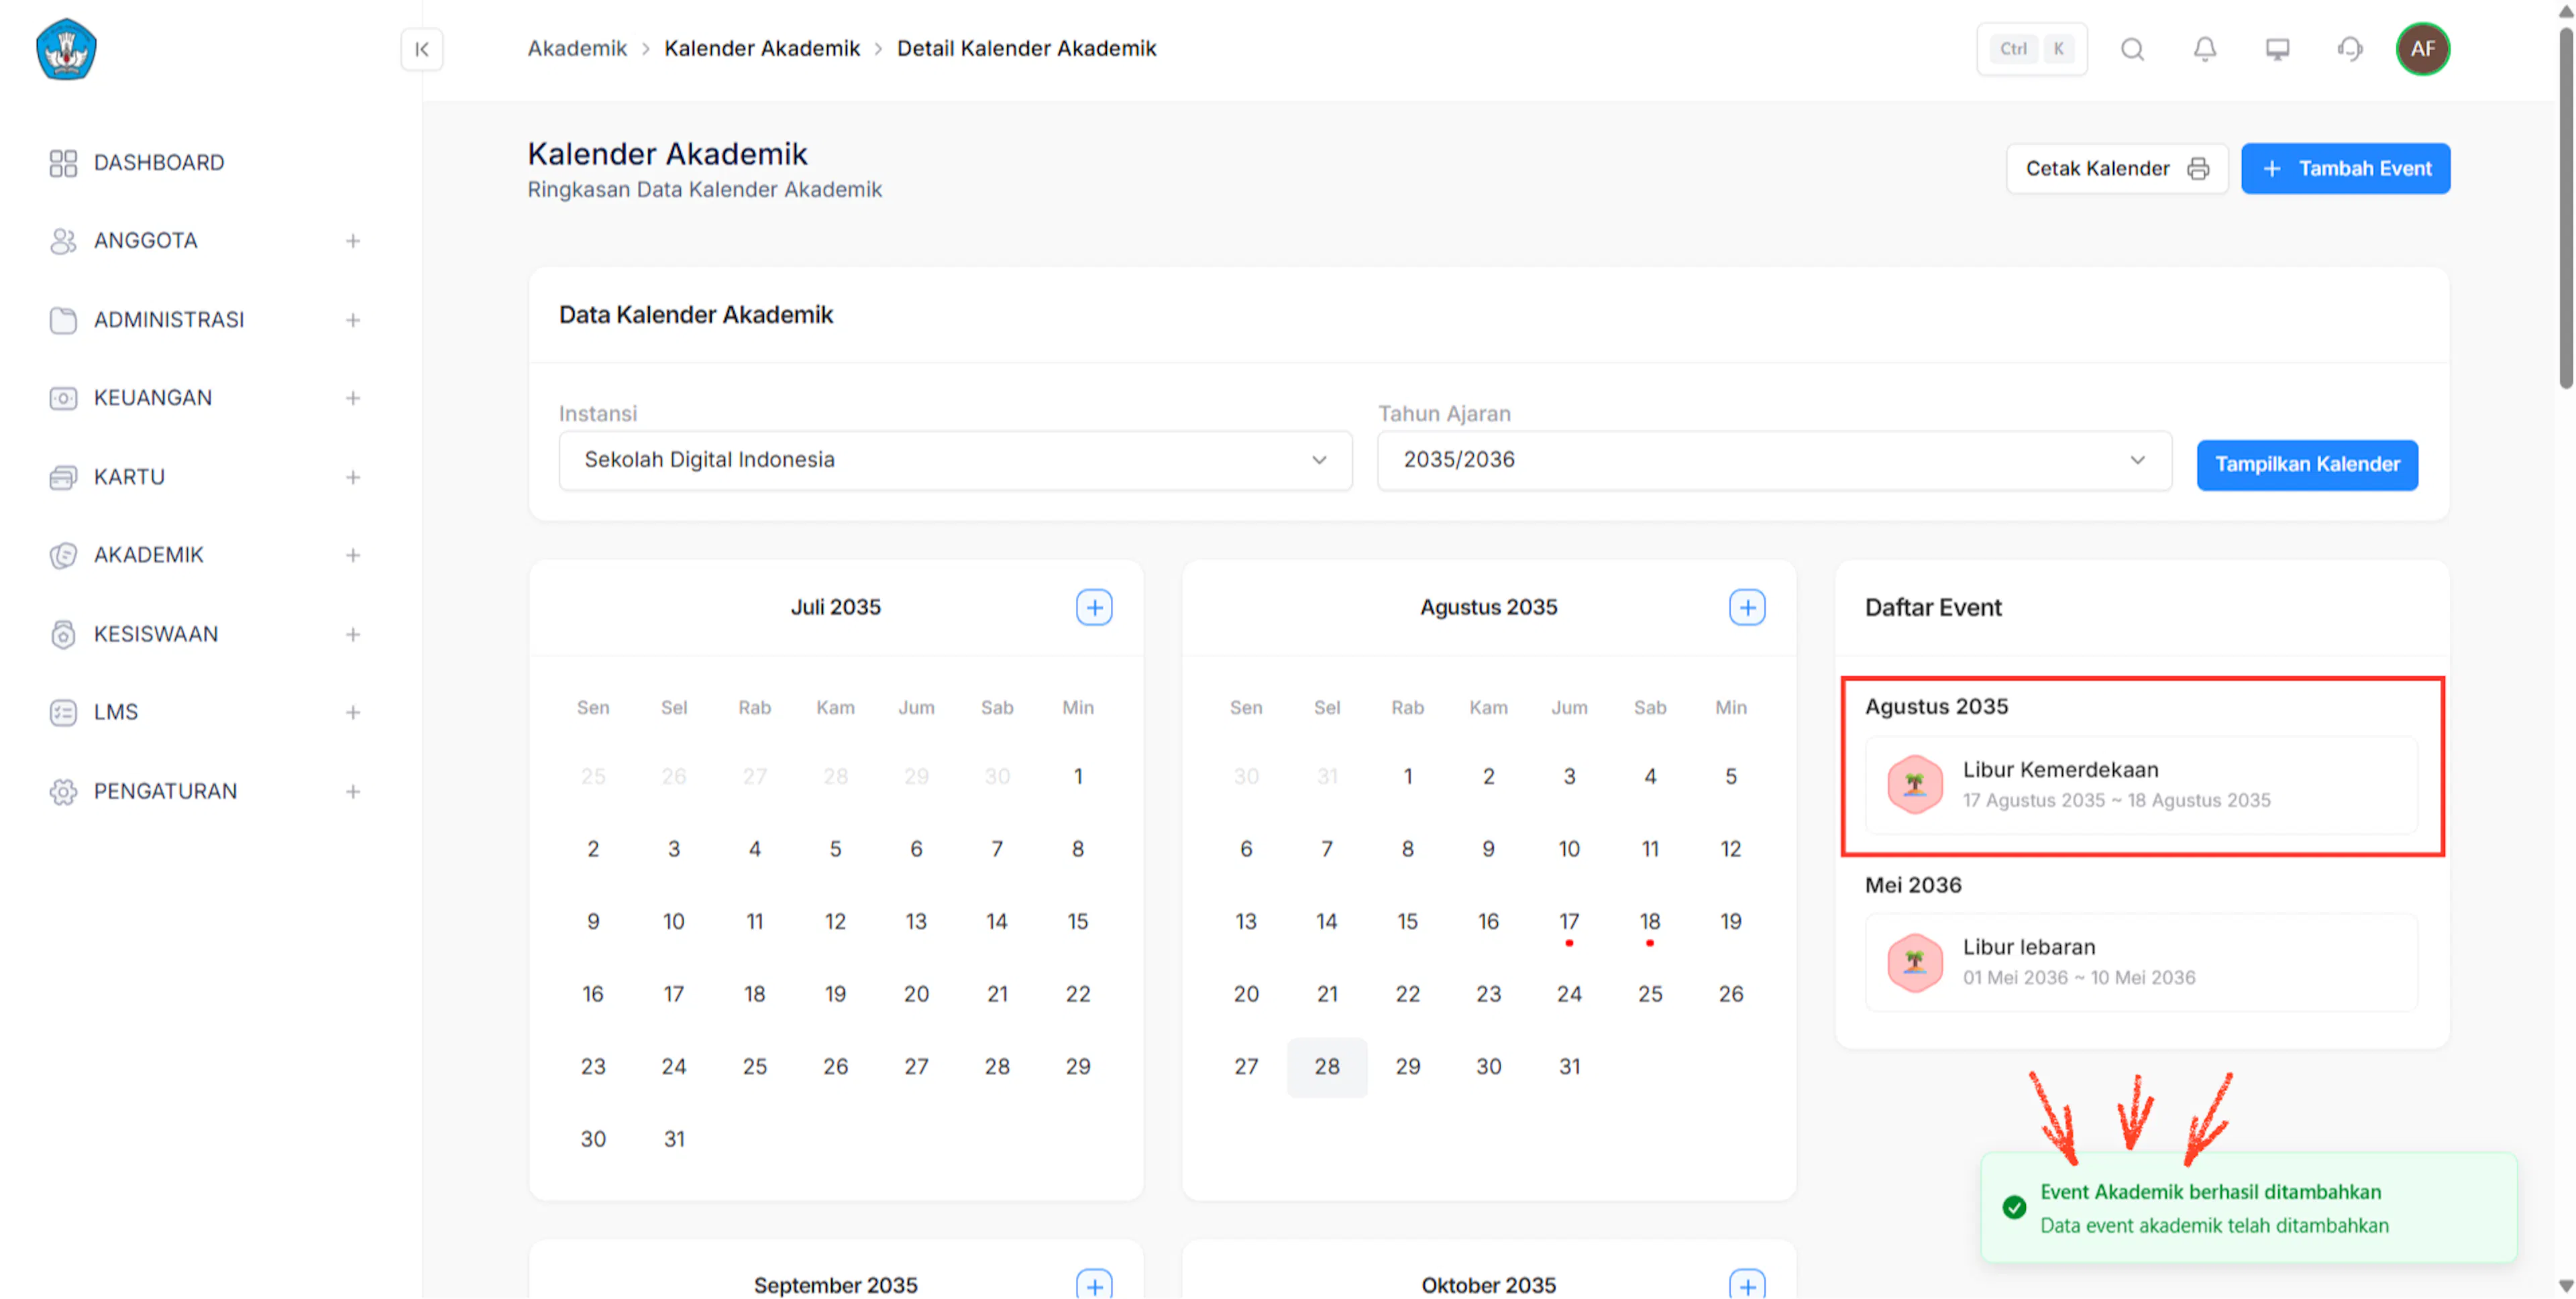Click the KARTU sidebar label
This screenshot has height=1299, width=2576.
[x=129, y=477]
